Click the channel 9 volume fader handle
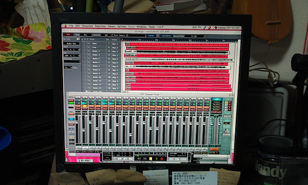The image size is (308, 185). 130,135
